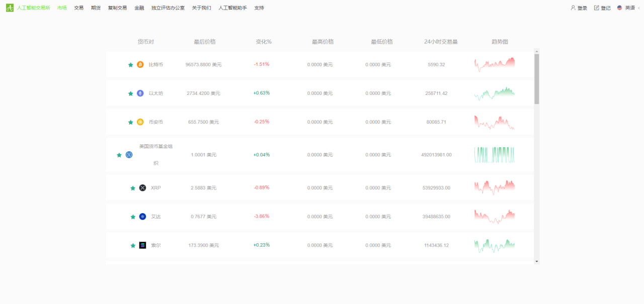Click the 登记 link

coord(606,8)
